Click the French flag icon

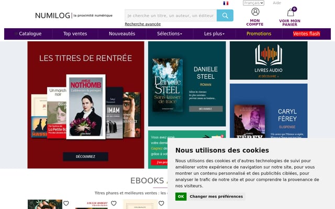click(226, 3)
